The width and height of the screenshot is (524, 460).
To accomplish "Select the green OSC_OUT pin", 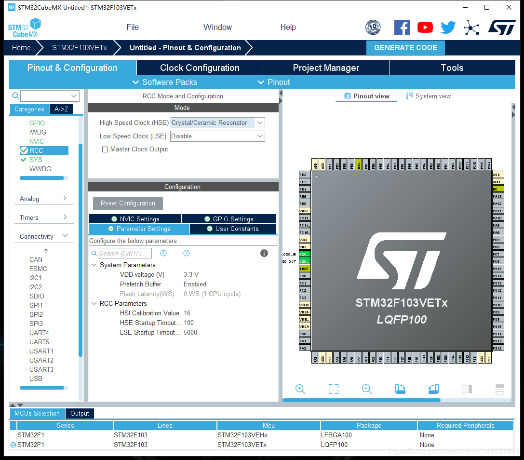I will (x=305, y=261).
